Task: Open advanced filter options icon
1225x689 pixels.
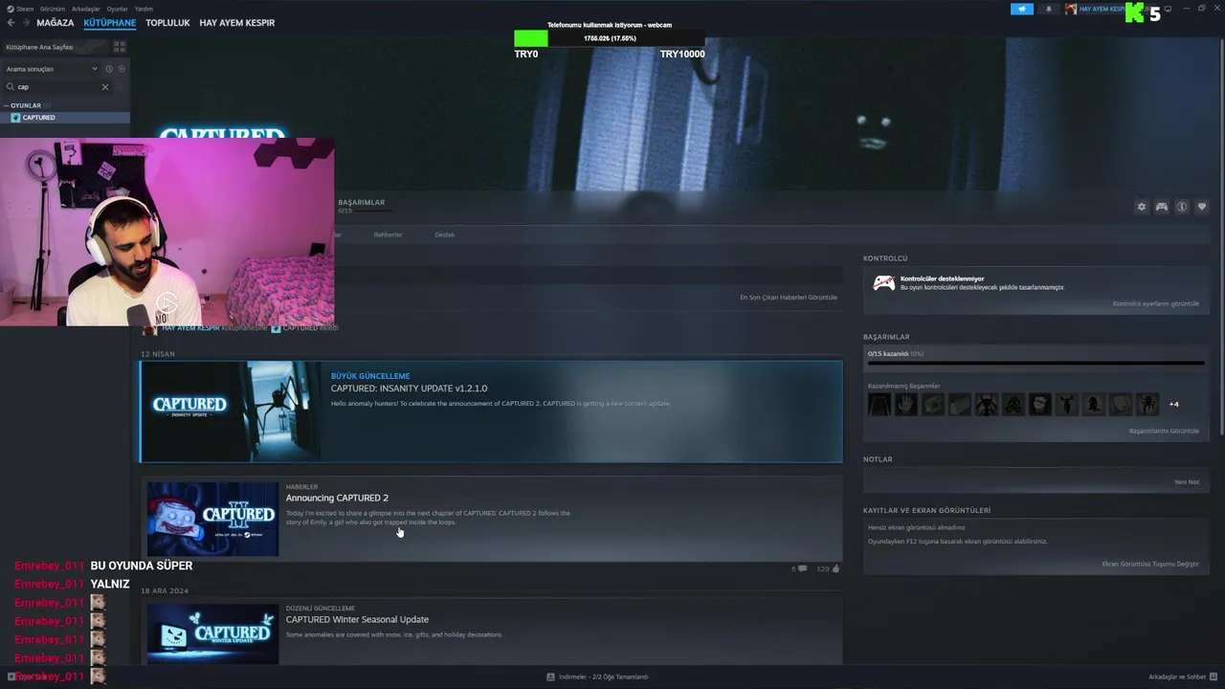Action: [x=121, y=87]
